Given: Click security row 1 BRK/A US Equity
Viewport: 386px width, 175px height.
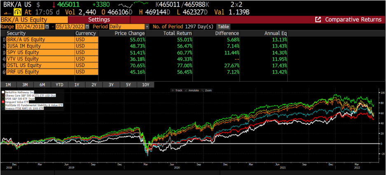Looking at the screenshot, I should [40, 39].
